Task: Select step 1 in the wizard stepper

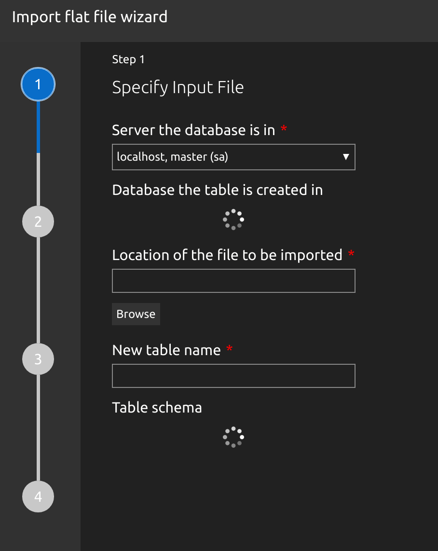Action: point(38,84)
